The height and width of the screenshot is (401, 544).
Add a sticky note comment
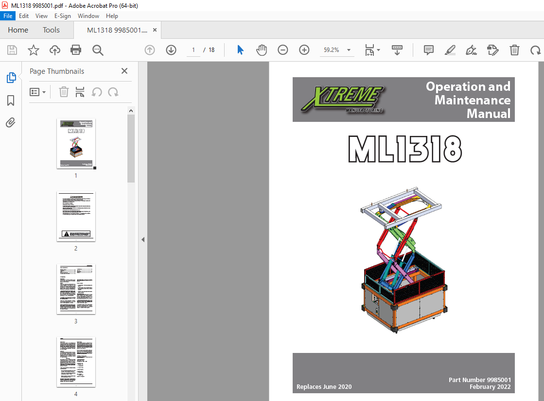(x=429, y=50)
